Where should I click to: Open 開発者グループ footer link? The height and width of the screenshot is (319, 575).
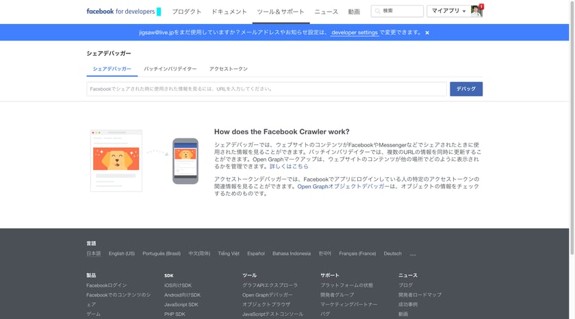coord(337,295)
